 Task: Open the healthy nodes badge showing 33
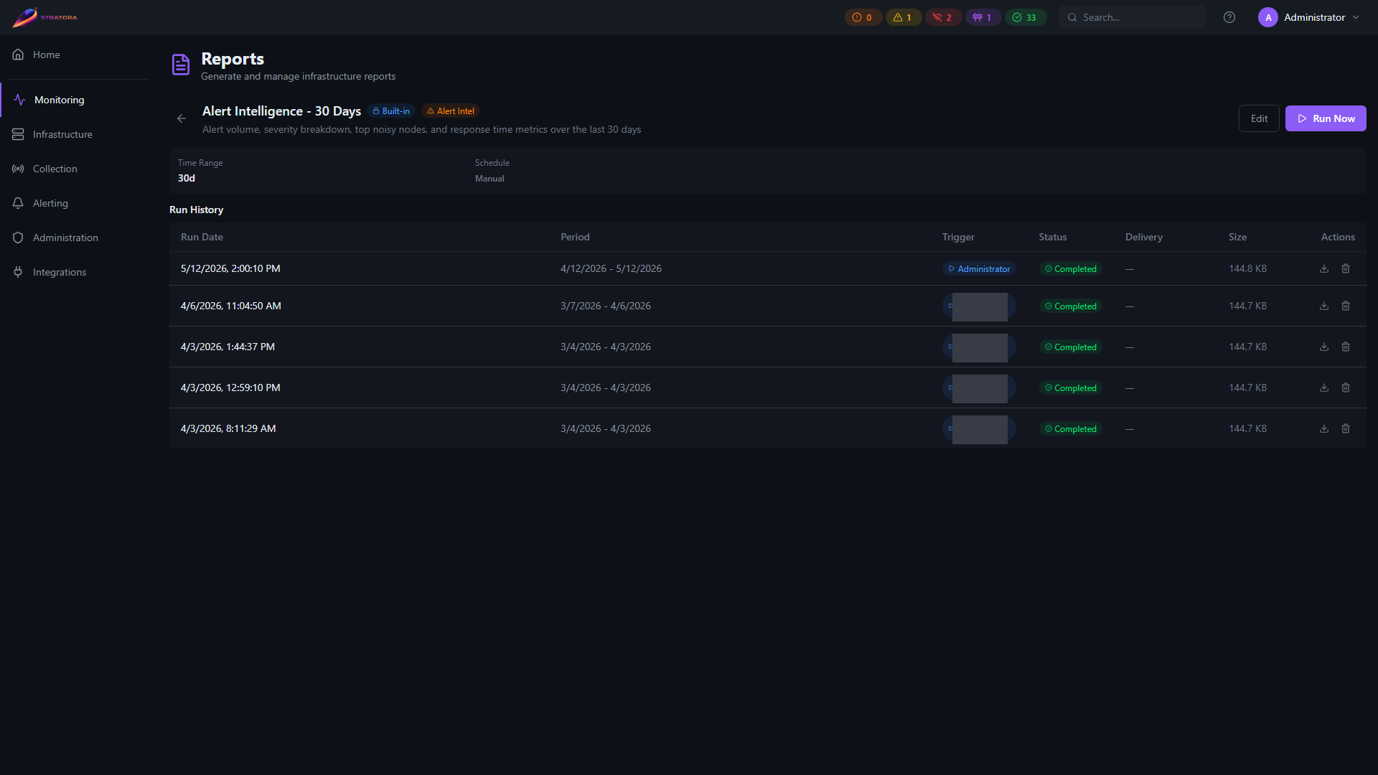pos(1025,17)
